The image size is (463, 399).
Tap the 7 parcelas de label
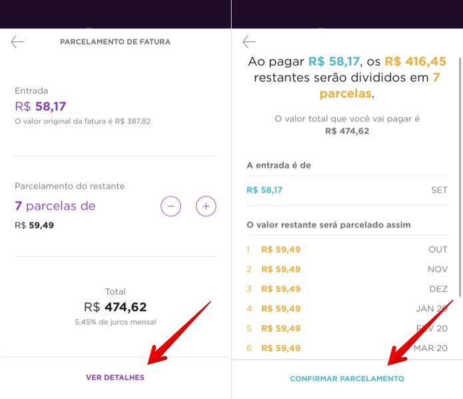click(x=55, y=206)
